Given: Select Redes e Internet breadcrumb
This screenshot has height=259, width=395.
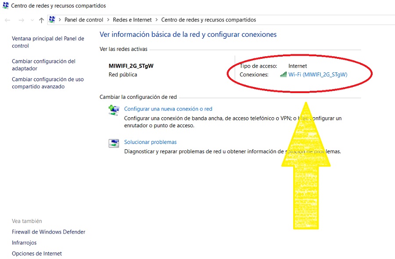Looking at the screenshot, I should click(132, 20).
